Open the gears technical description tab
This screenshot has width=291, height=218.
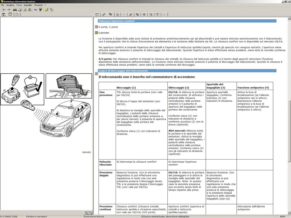coord(111,14)
